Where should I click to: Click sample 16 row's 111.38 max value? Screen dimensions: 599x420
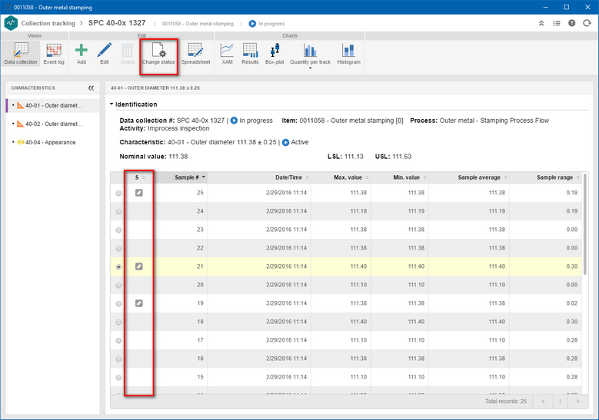click(358, 359)
